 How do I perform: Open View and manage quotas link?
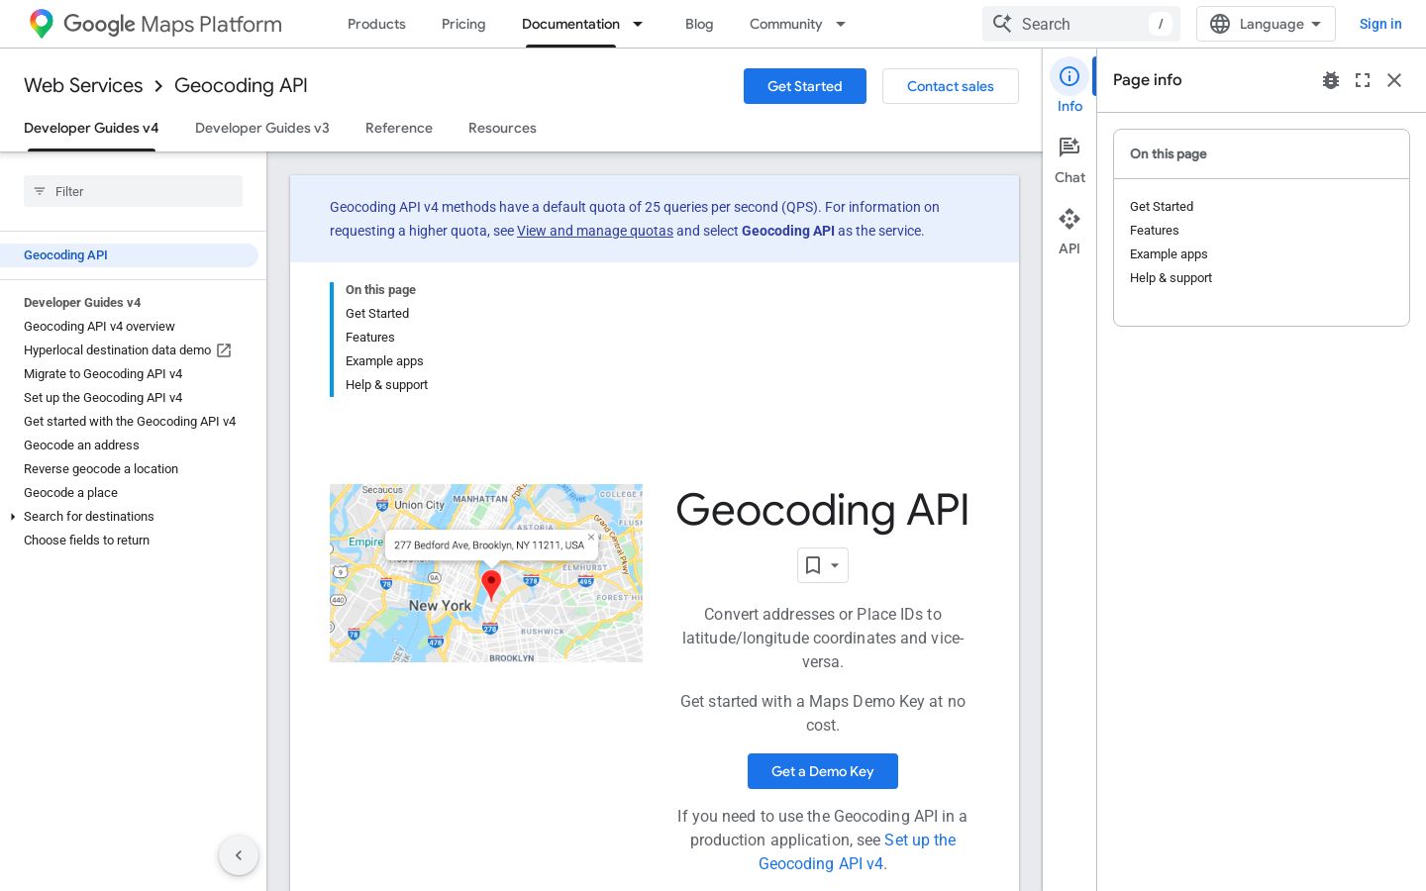click(595, 231)
